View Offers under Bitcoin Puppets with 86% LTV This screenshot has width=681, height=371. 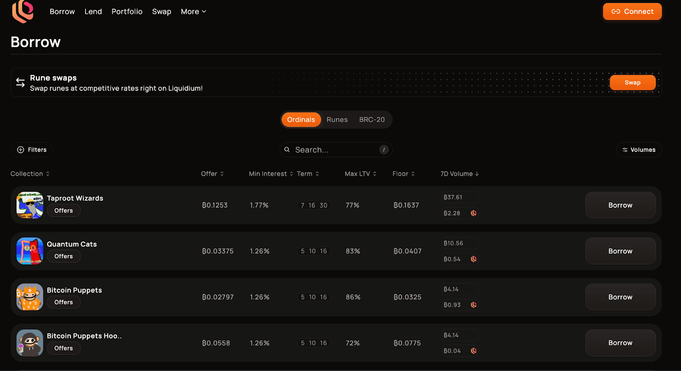63,303
